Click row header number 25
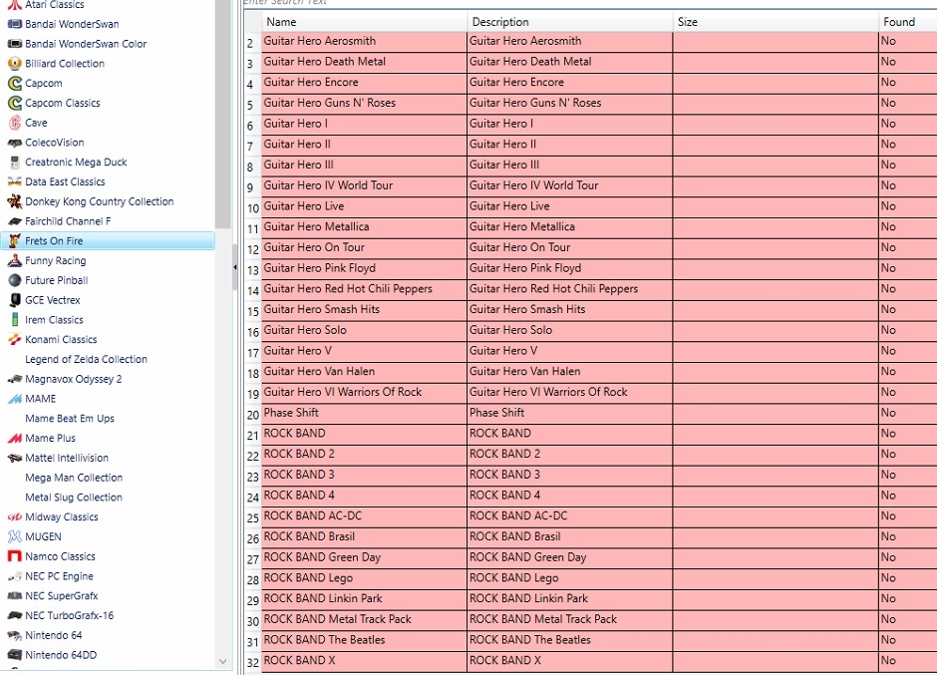 [253, 517]
